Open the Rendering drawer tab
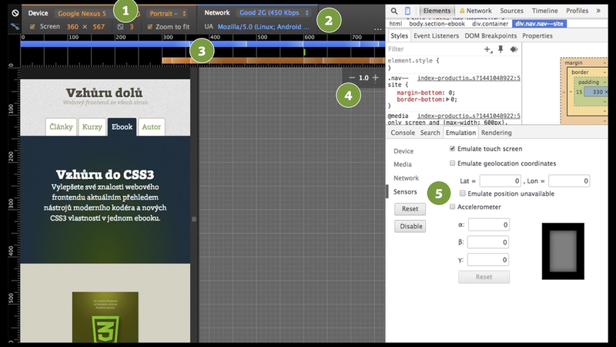616x347 pixels. (496, 133)
